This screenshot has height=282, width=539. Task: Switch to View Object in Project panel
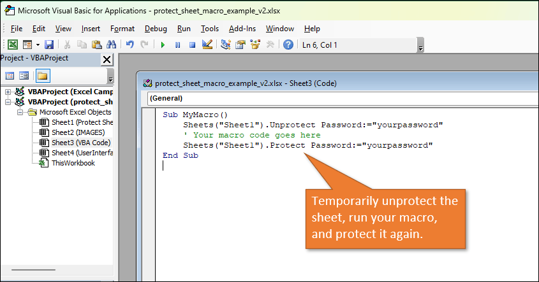click(24, 76)
